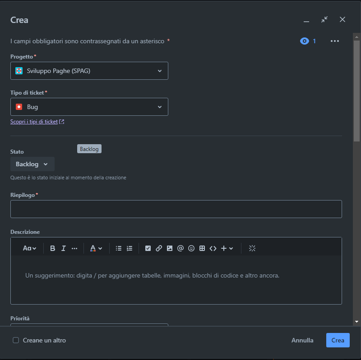Close the Crea dialog
This screenshot has height=360, width=361.
pyautogui.click(x=342, y=19)
